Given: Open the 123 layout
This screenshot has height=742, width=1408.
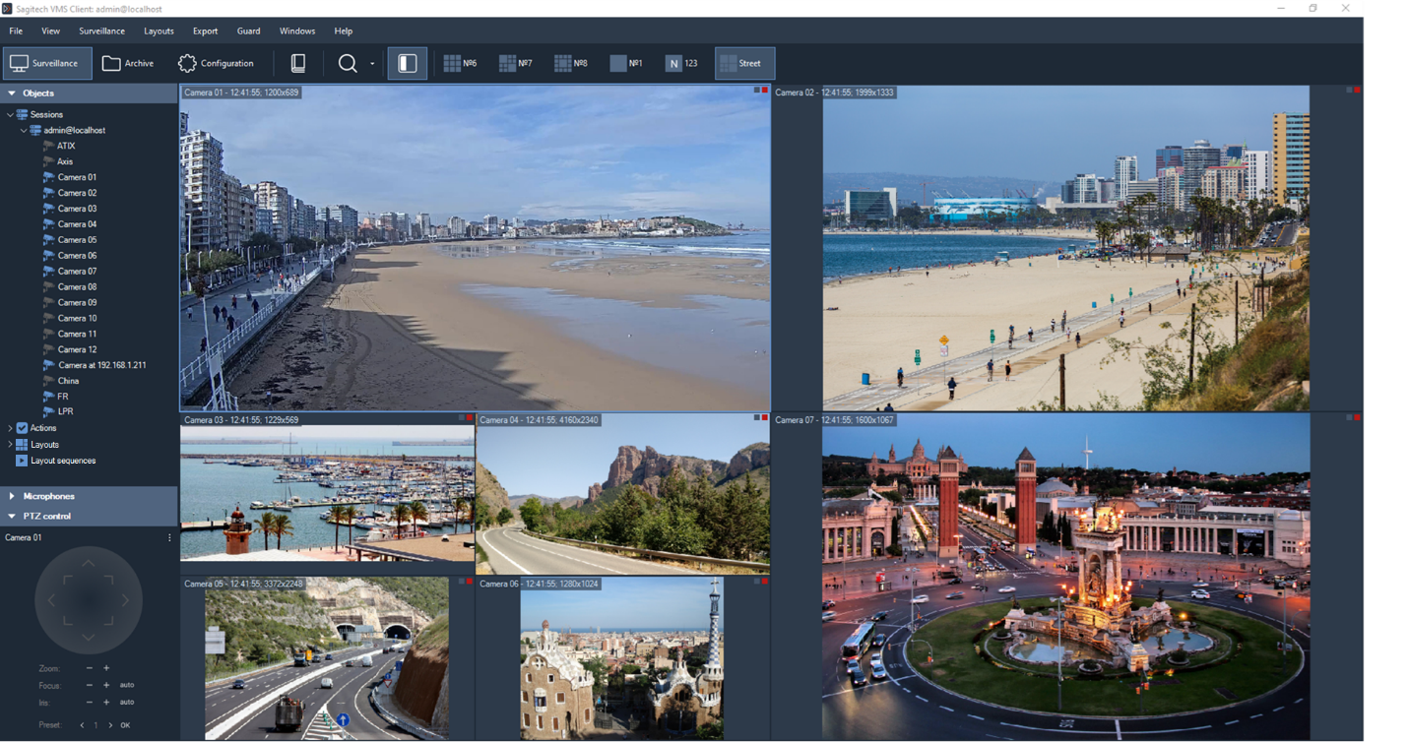Looking at the screenshot, I should pos(681,63).
